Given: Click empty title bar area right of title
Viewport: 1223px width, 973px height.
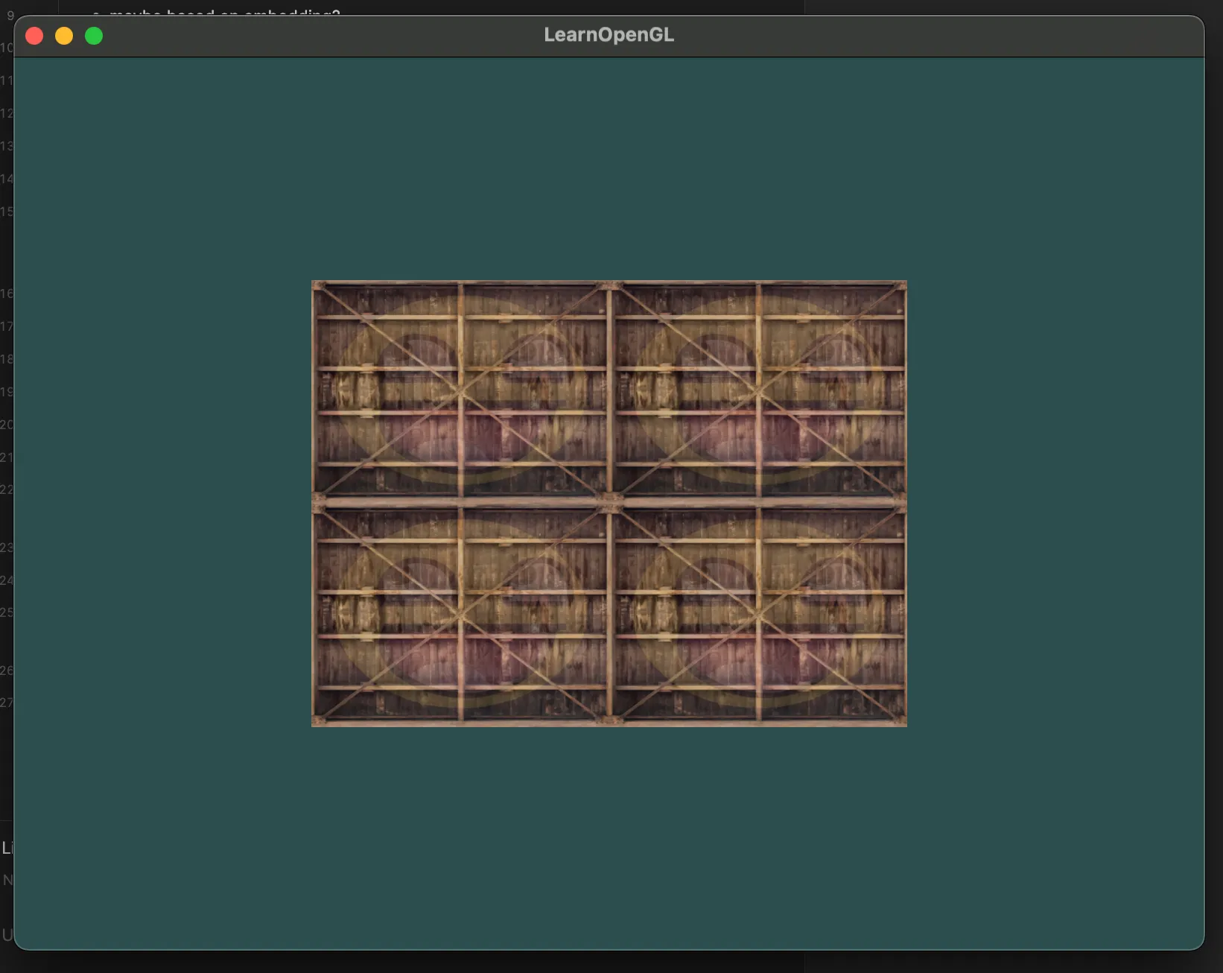Looking at the screenshot, I should pos(931,35).
